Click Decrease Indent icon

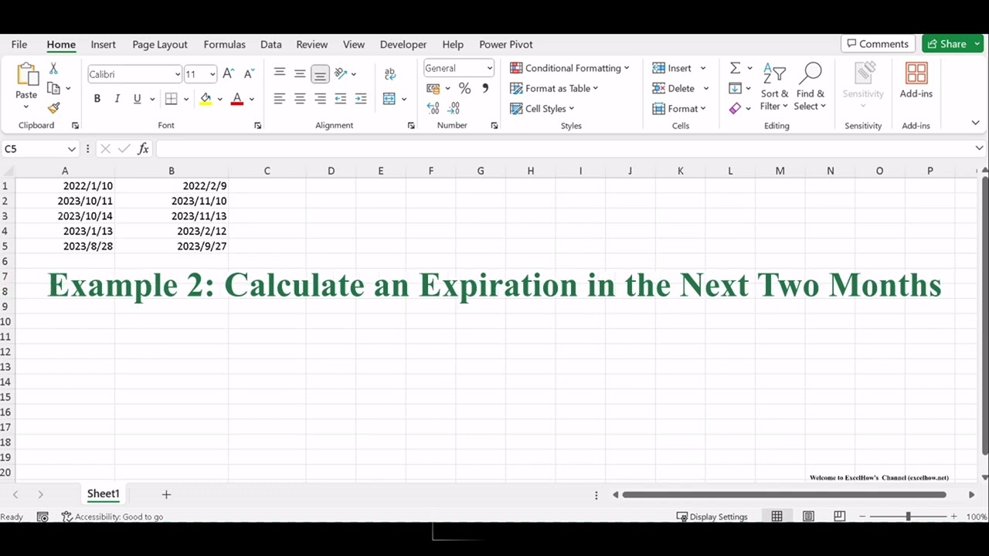pos(341,99)
